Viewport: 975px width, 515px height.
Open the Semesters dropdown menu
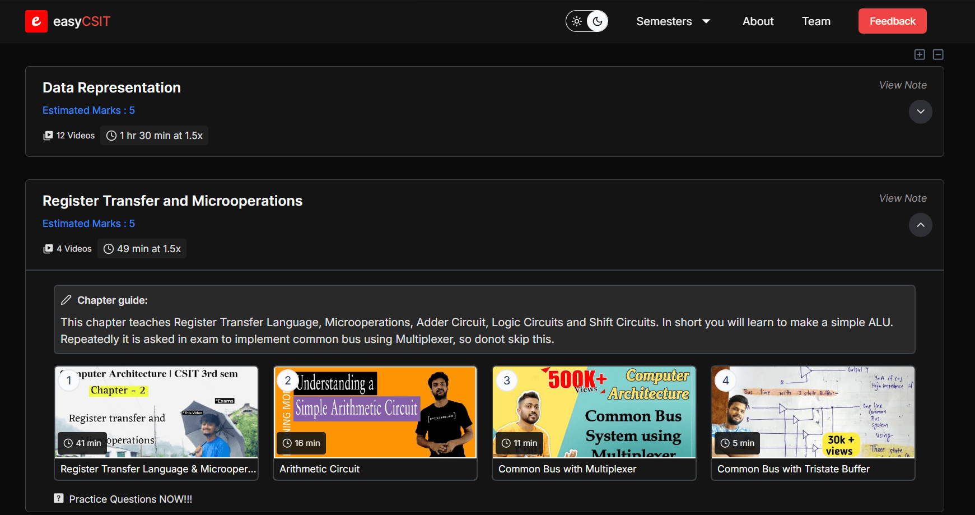673,21
